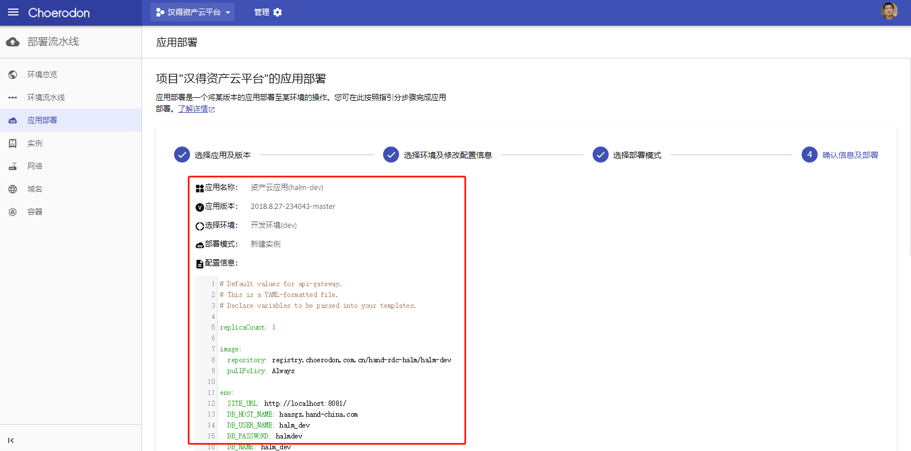Image resolution: width=911 pixels, height=451 pixels.
Task: Click step two check circle 选择环境及修改配置信息
Action: pos(391,155)
